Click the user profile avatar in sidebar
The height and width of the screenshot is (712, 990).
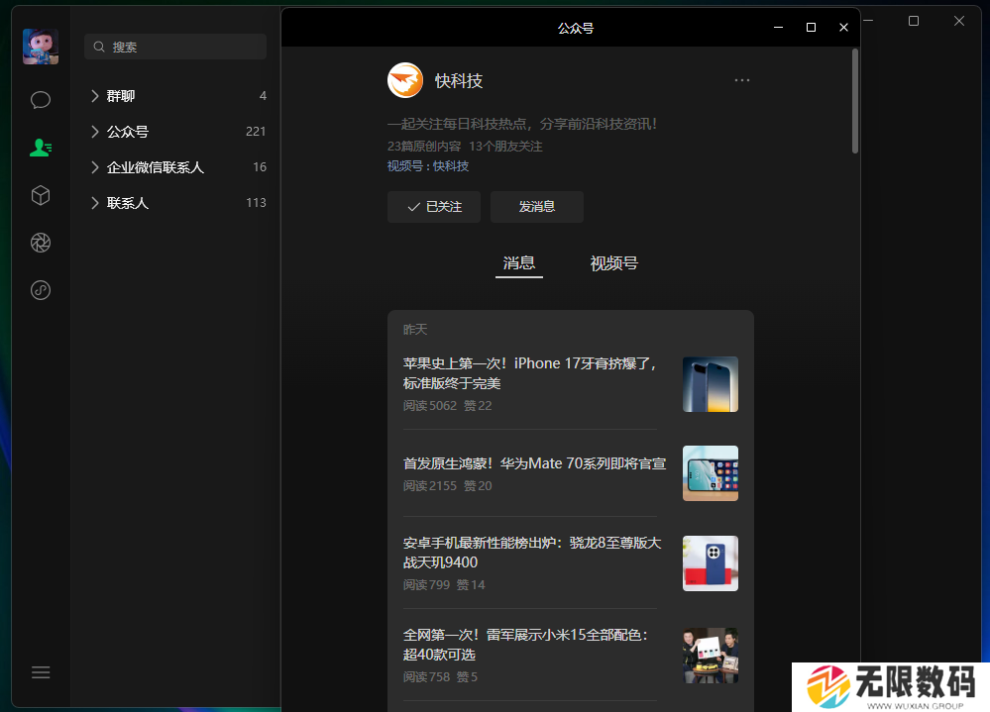(x=41, y=46)
